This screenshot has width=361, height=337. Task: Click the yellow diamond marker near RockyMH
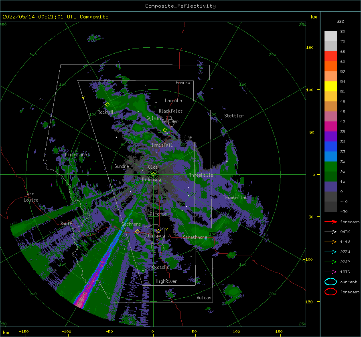107,105
